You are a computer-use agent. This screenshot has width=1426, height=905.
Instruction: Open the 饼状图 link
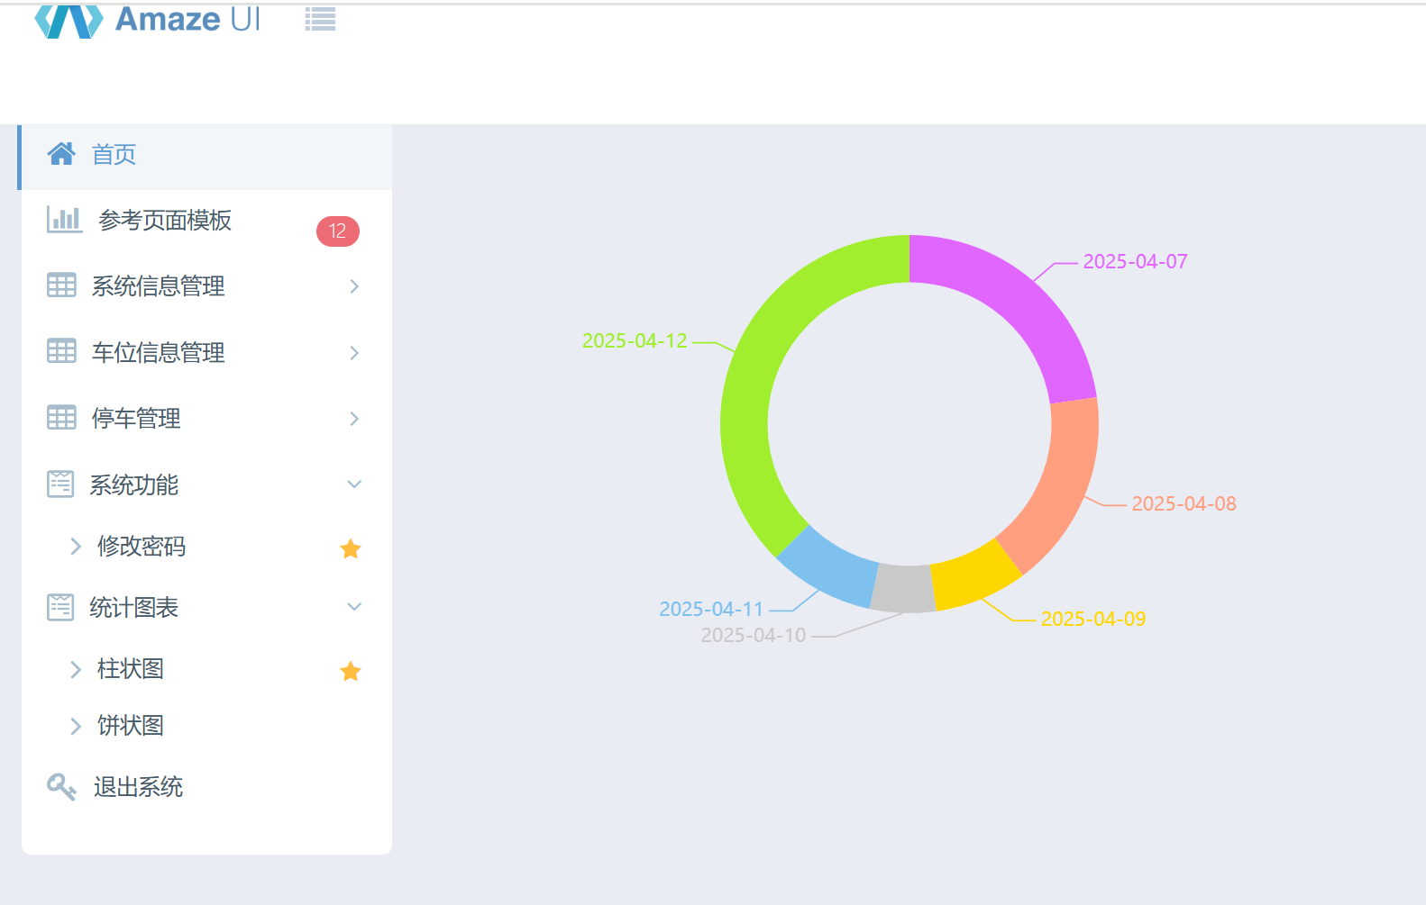131,726
